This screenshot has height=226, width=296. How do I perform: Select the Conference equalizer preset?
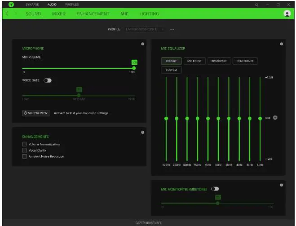pos(245,61)
